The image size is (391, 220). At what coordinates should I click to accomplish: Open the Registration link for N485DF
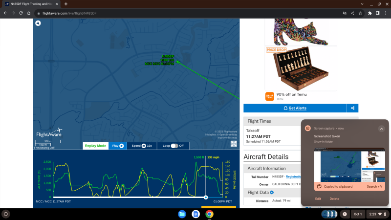click(x=293, y=176)
